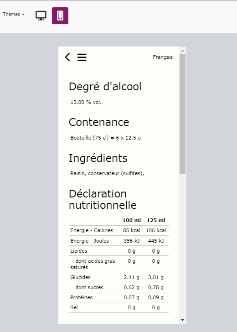Click the Ingrédients heading
Viewport: 237px width, 332px height.
98,158
